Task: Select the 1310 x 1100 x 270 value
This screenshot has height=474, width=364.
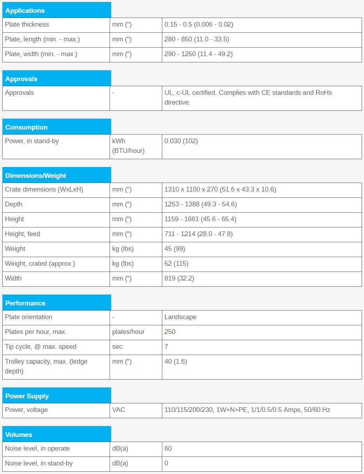Action: coord(220,189)
